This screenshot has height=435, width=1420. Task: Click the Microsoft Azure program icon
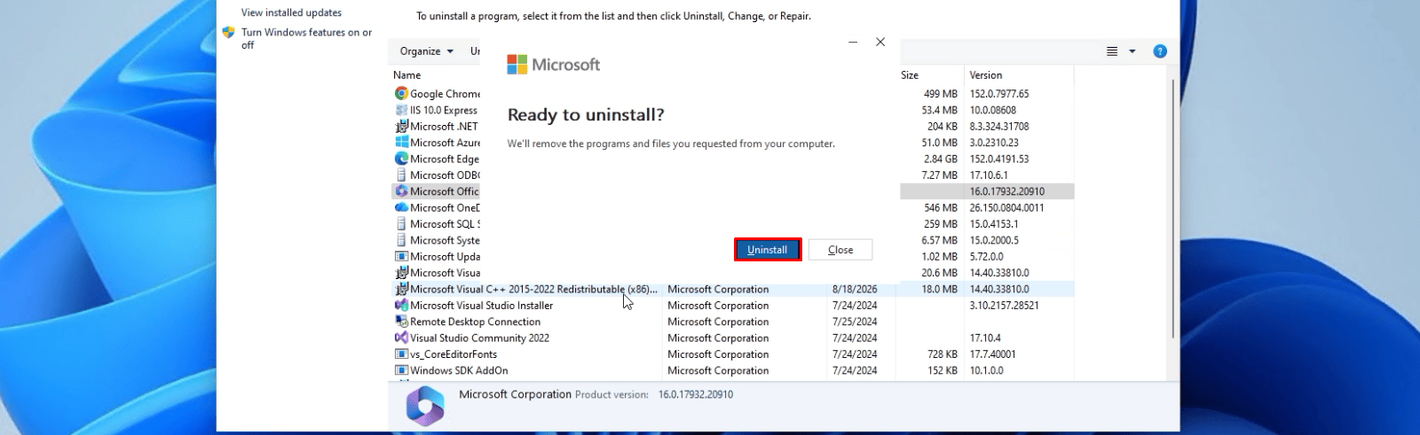click(401, 142)
